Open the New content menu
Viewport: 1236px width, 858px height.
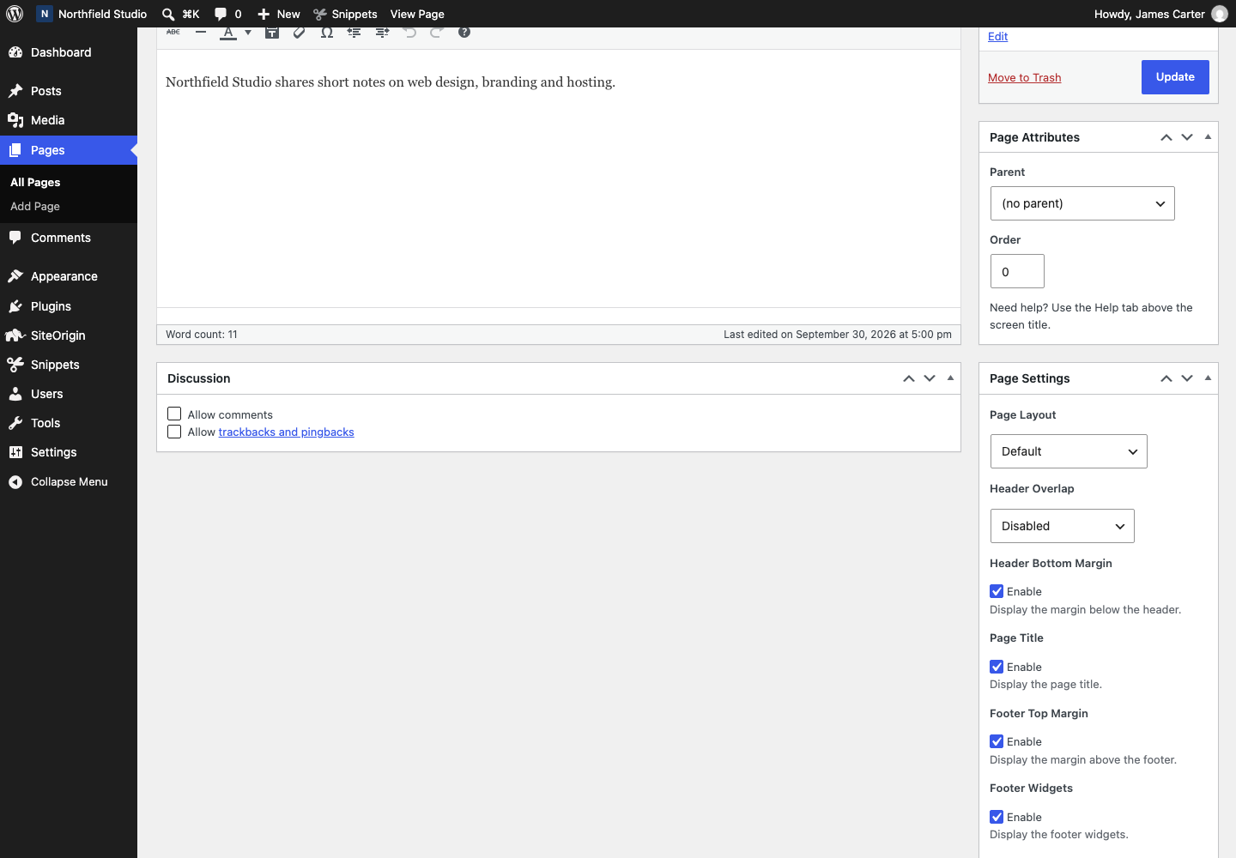279,14
